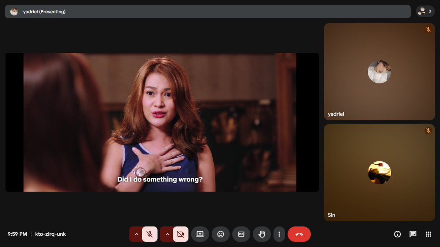
Task: Click the name label Sin on tile
Action: point(331,215)
